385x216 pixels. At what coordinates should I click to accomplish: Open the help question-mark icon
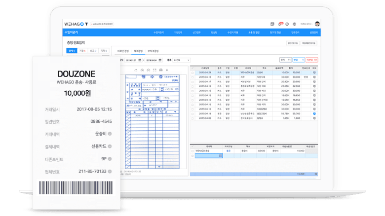tap(294, 24)
